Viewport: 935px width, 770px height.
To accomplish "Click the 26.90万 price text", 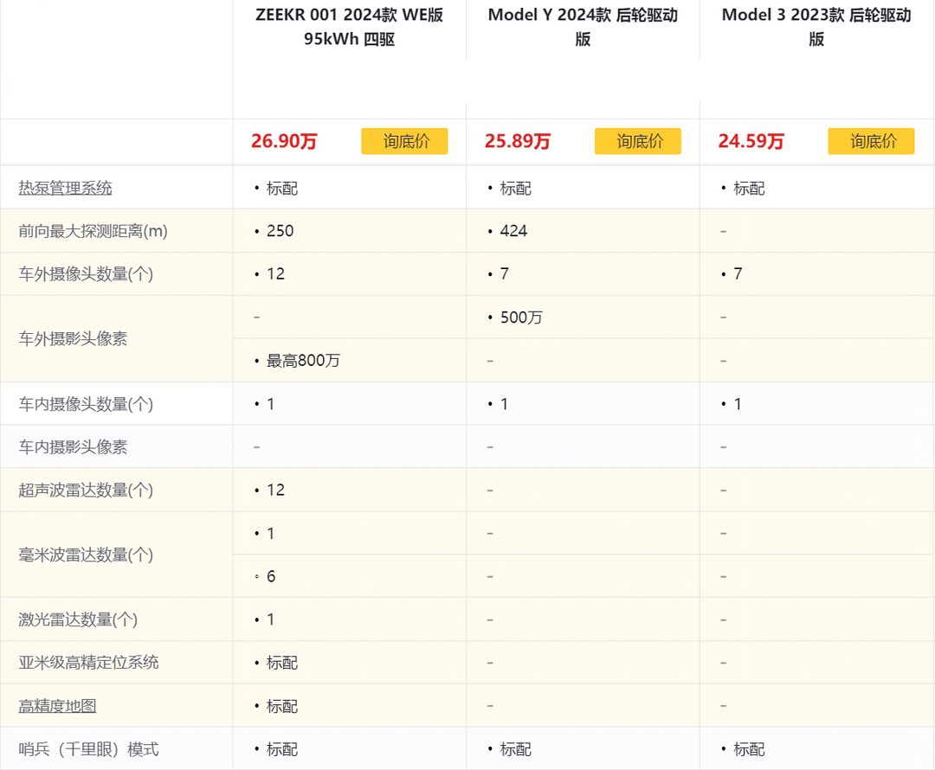I will [284, 141].
